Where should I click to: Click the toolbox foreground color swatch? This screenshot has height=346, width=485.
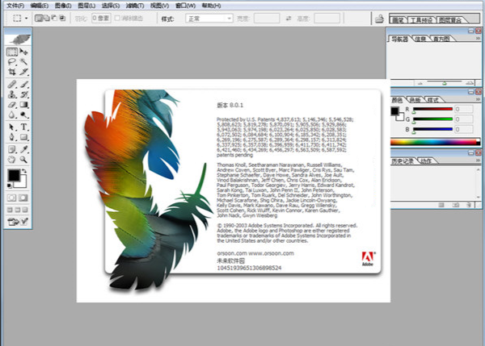click(x=14, y=175)
